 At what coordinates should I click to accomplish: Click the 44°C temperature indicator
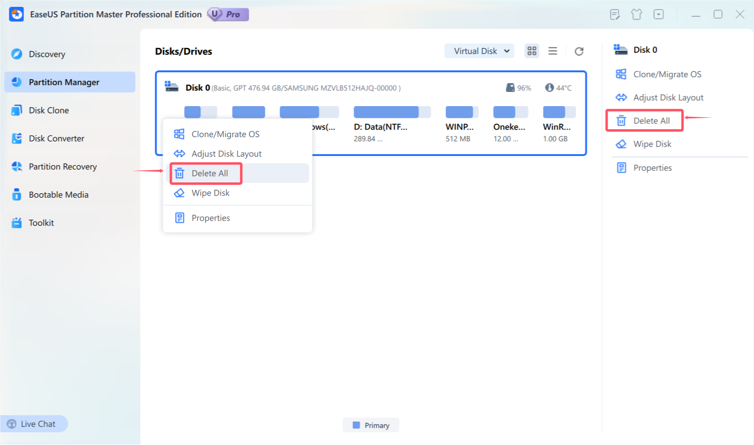coord(558,88)
